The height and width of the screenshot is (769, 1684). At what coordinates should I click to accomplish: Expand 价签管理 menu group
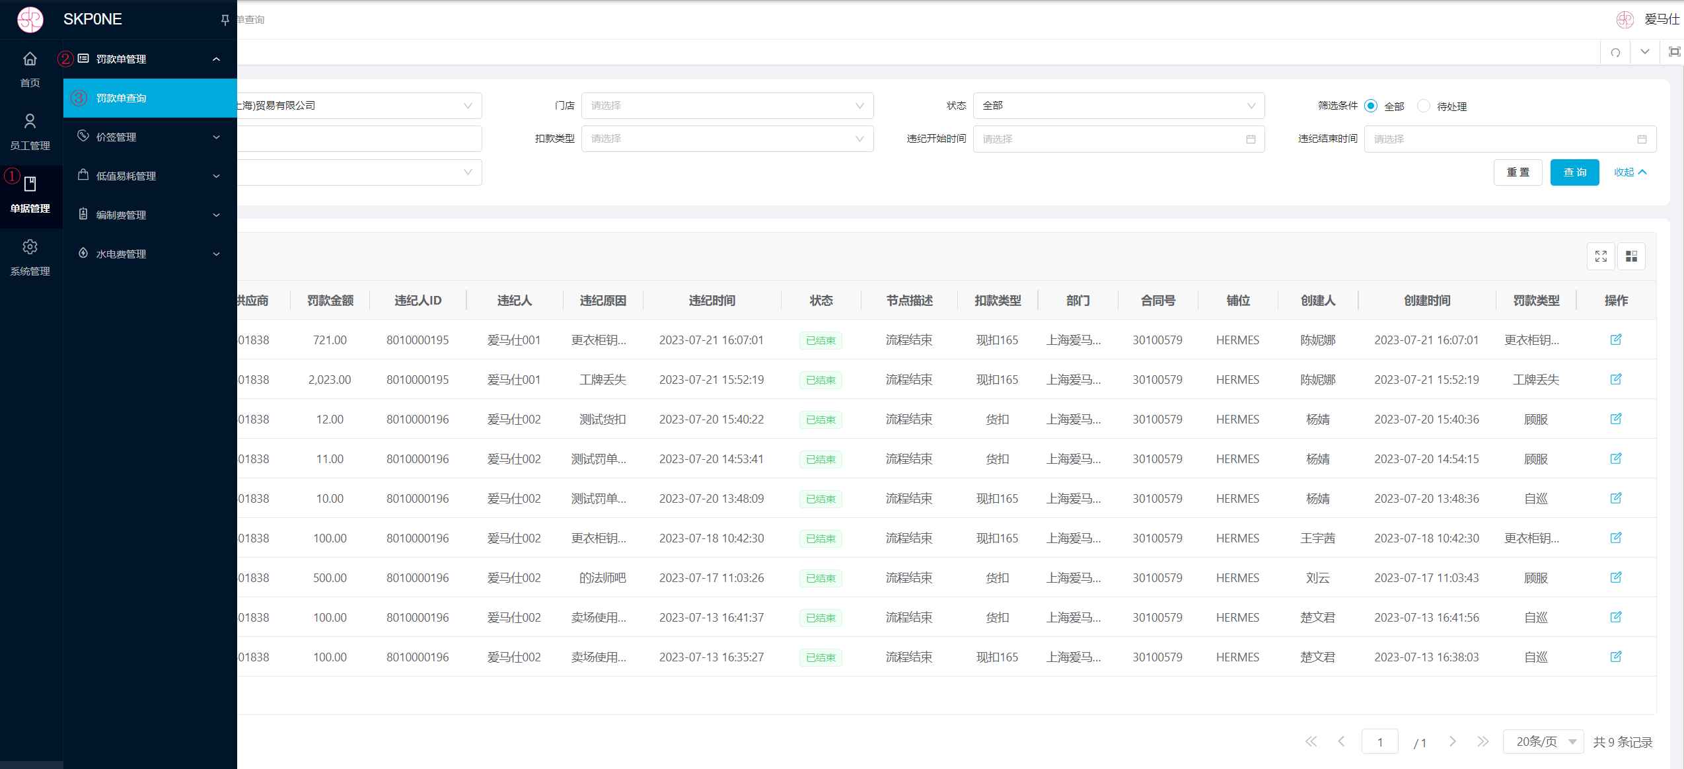coord(150,137)
